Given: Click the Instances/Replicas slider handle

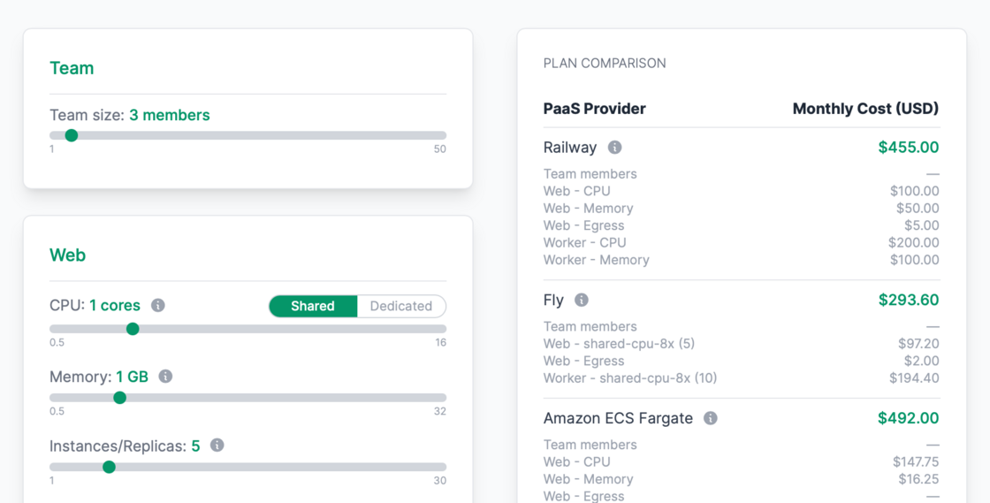Looking at the screenshot, I should pos(109,467).
